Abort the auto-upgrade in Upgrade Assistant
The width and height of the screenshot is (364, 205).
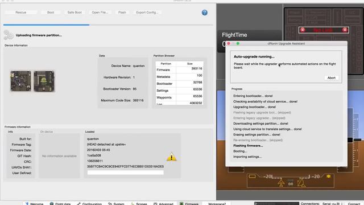331,78
